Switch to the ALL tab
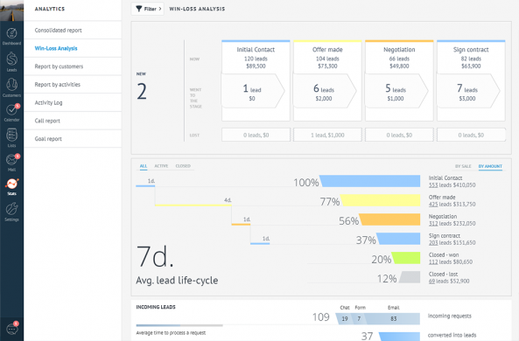 (x=144, y=166)
